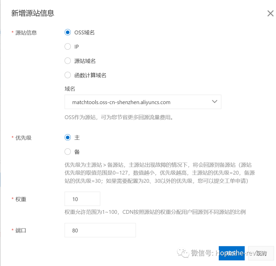The width and height of the screenshot is (276, 266).
Task: Focus the 端口 input showing 80
Action: point(100,230)
